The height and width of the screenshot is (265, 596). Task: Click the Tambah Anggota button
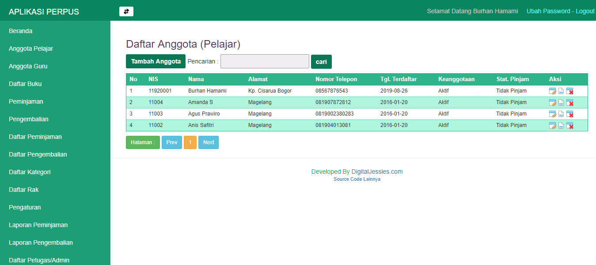[x=156, y=61]
